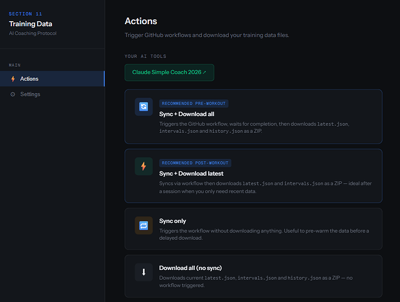Click the gear icon beside Settings
The height and width of the screenshot is (302, 400).
click(x=13, y=94)
